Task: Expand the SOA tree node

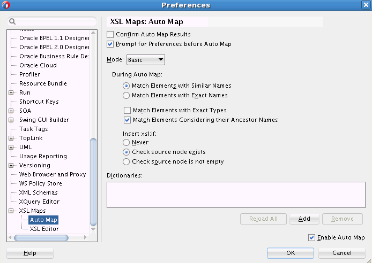Action: coord(11,111)
